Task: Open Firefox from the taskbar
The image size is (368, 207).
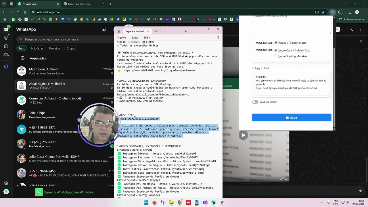Action: [154, 202]
